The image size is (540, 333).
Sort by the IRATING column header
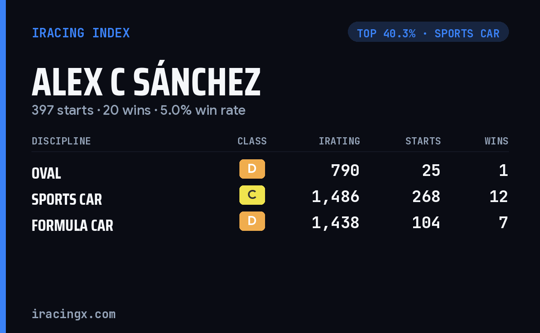(339, 141)
